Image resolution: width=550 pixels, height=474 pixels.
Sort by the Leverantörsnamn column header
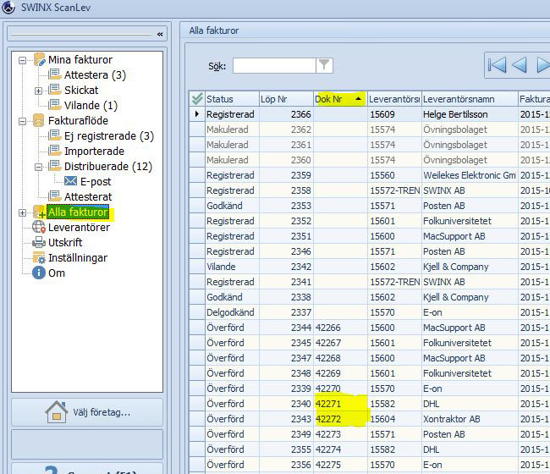(470, 99)
